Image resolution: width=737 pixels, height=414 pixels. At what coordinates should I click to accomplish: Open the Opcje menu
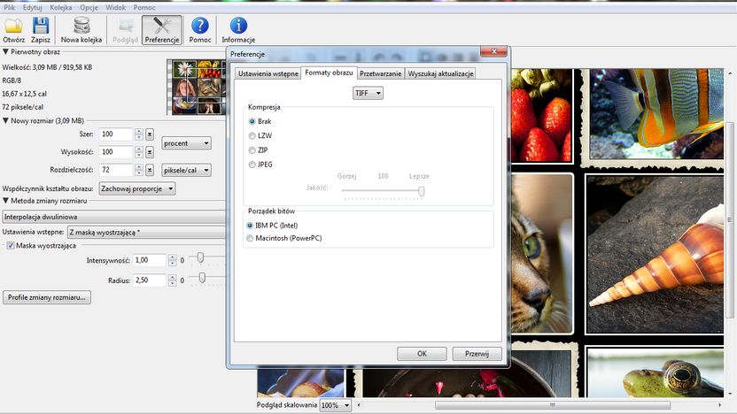89,7
